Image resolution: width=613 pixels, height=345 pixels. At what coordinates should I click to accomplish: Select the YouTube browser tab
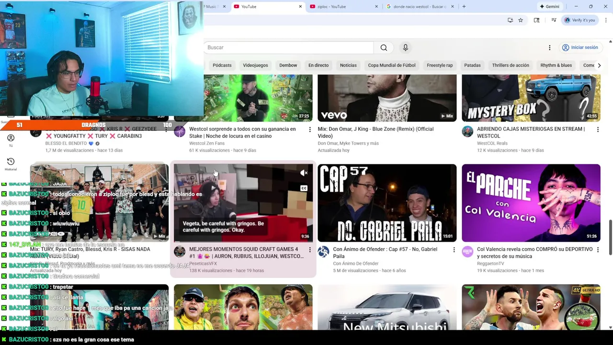coord(268,7)
